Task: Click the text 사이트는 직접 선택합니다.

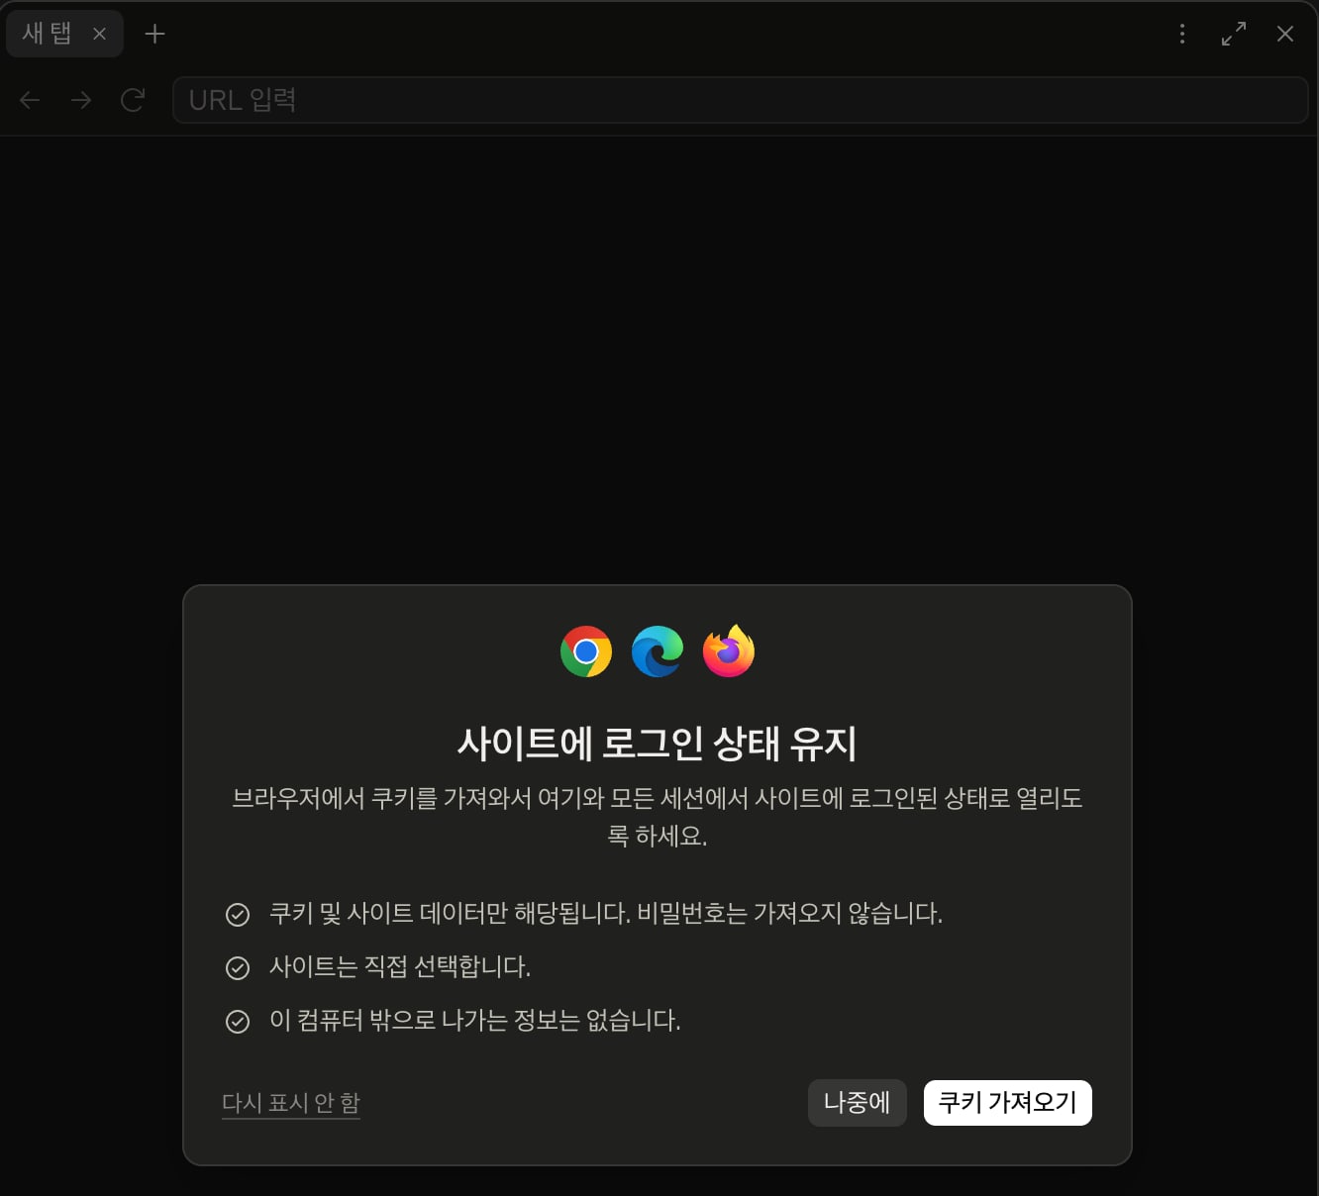Action: 400,967
